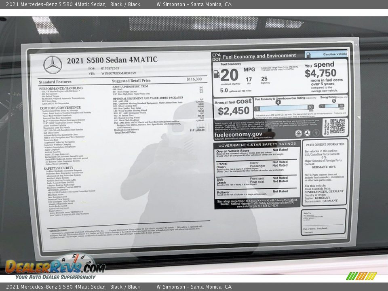Click PARTS CONTENT INFORMATION heading
The image size is (388, 291).
325,145
